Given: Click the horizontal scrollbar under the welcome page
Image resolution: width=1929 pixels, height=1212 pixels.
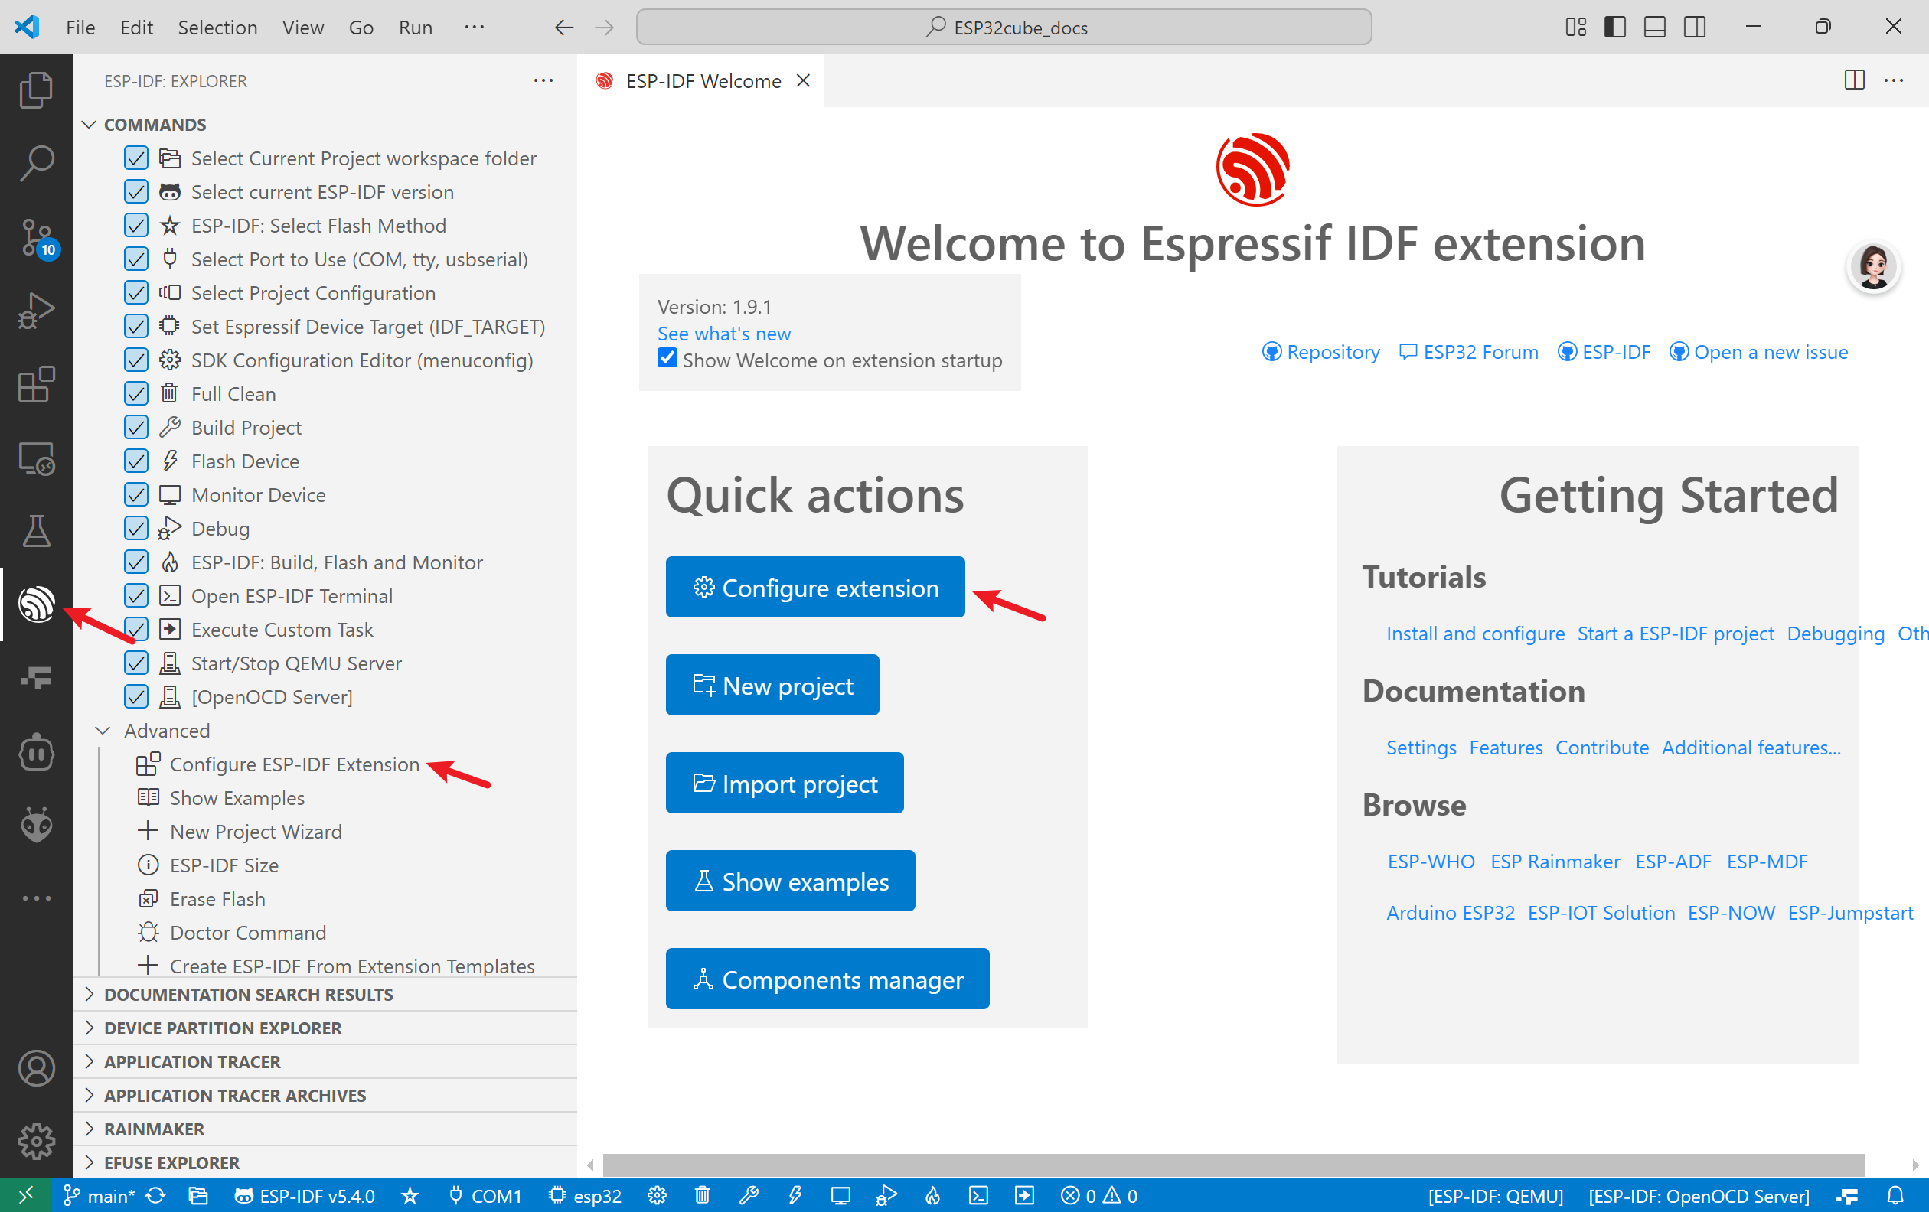Looking at the screenshot, I should point(1234,1164).
